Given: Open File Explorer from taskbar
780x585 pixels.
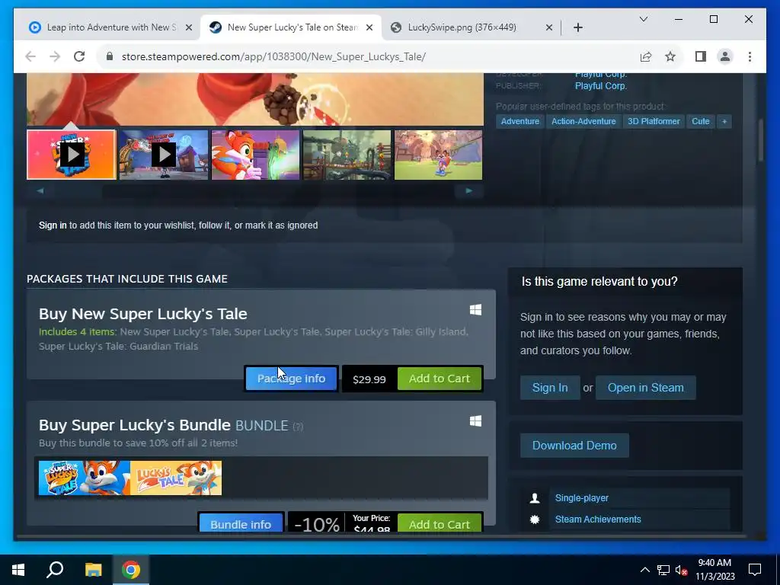Looking at the screenshot, I should click(x=93, y=570).
